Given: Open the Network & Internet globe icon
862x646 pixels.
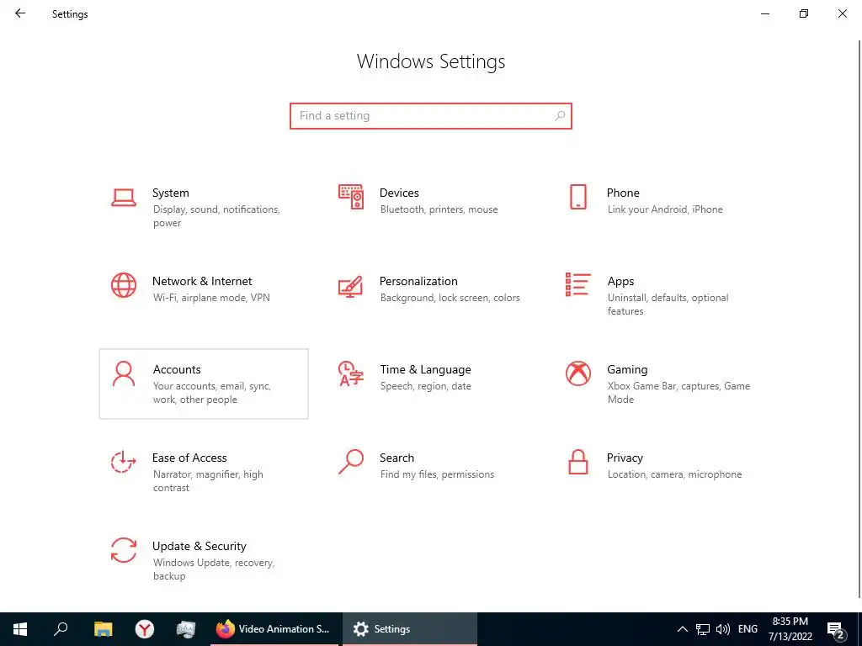Looking at the screenshot, I should coord(124,285).
